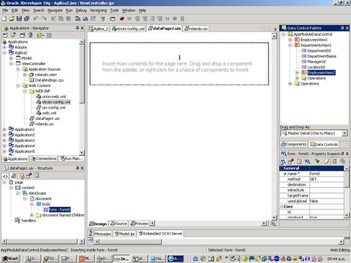
Task: Click the garbage collection trash icon
Action: click(x=183, y=19)
